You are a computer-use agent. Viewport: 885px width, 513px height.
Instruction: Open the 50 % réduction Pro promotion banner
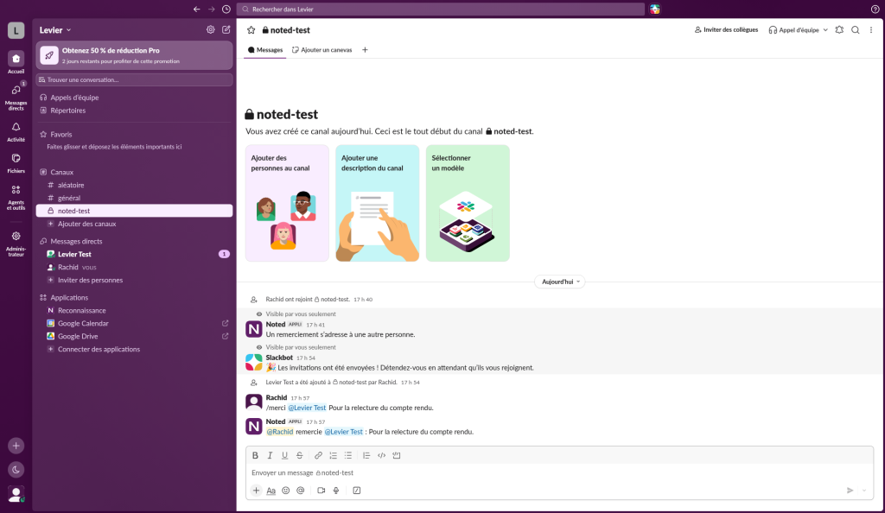134,55
